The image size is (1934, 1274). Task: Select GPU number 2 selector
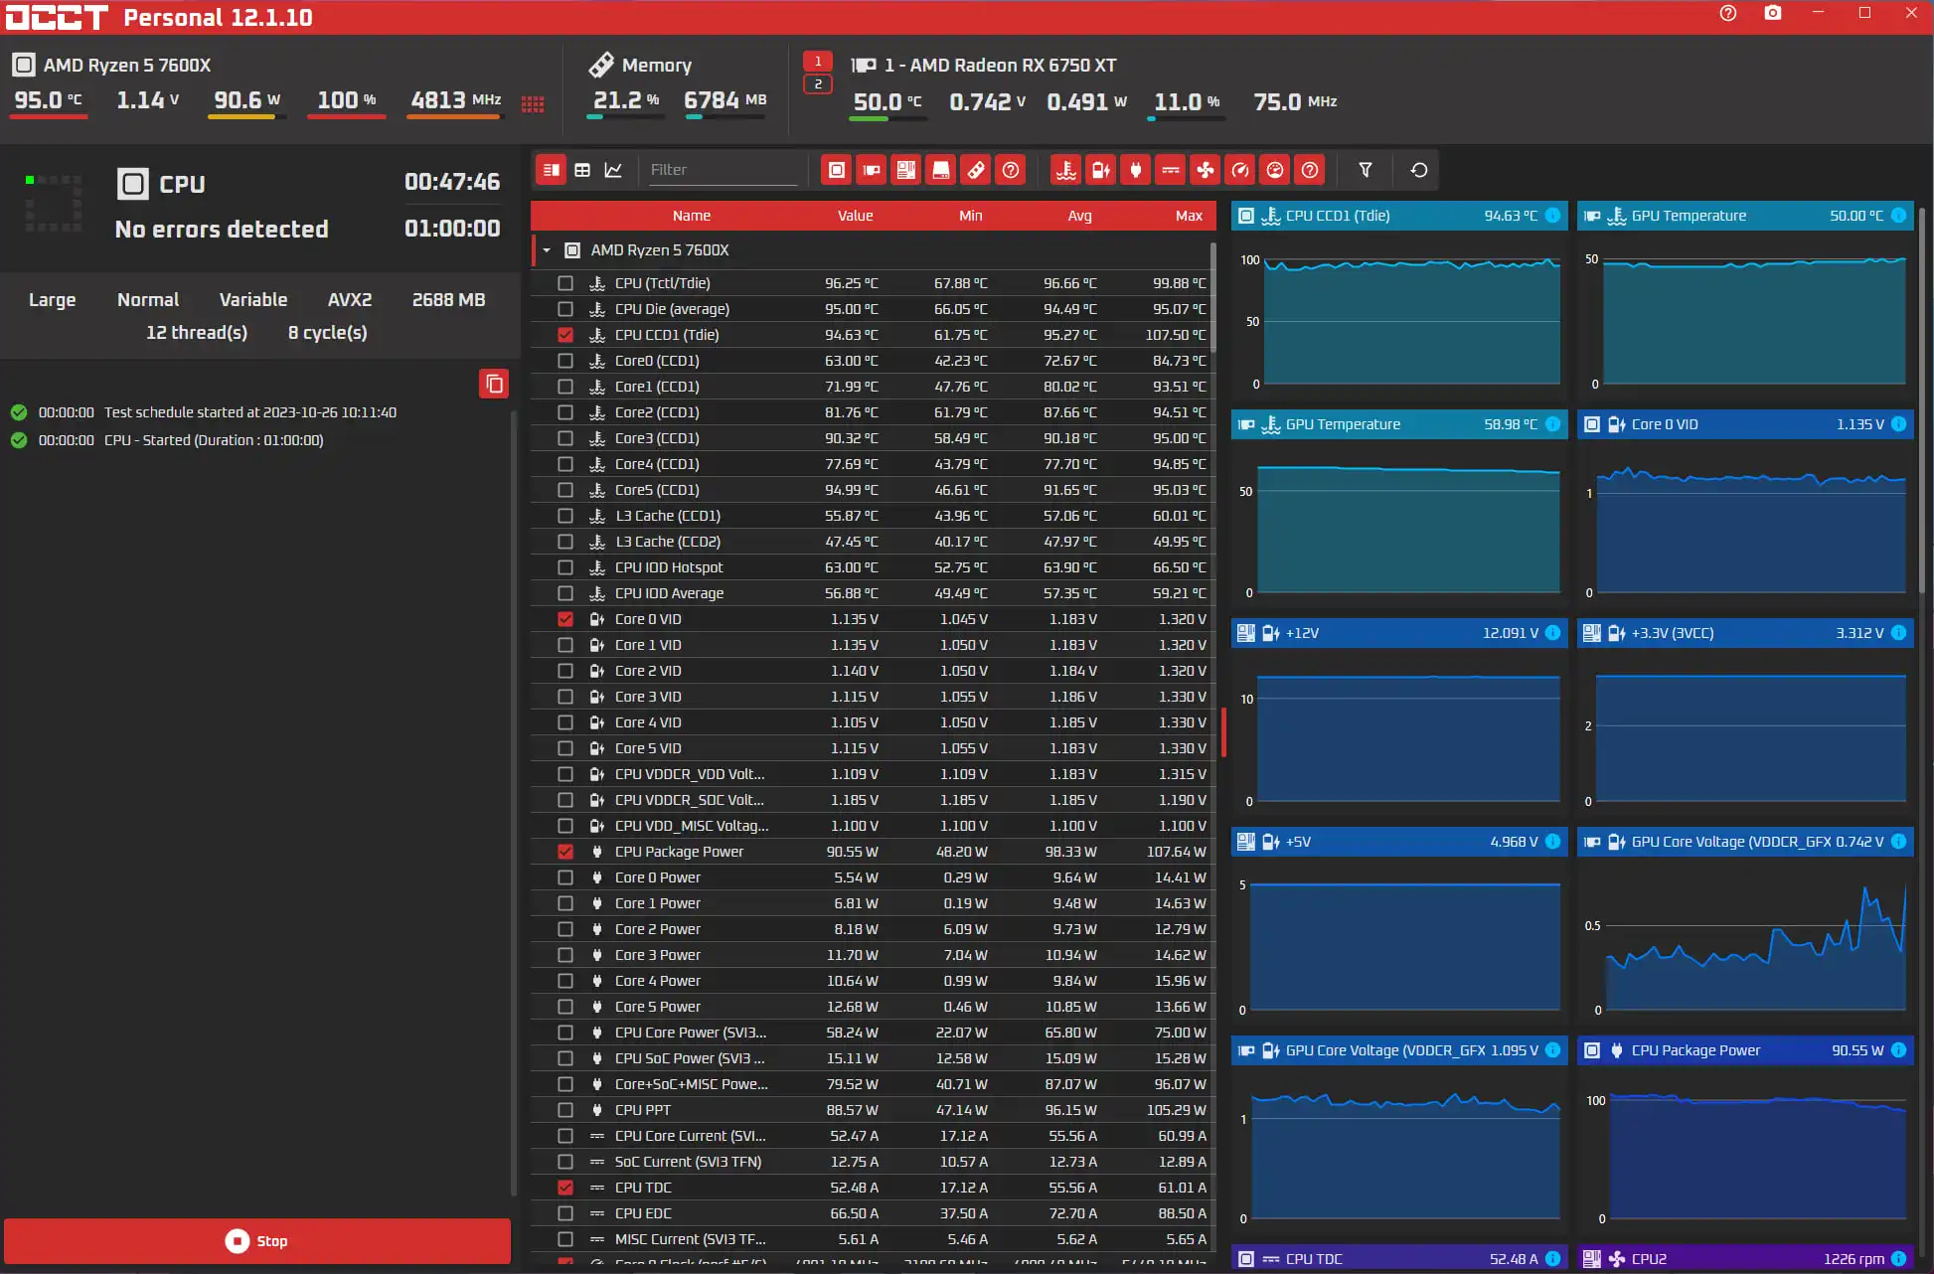(x=818, y=84)
